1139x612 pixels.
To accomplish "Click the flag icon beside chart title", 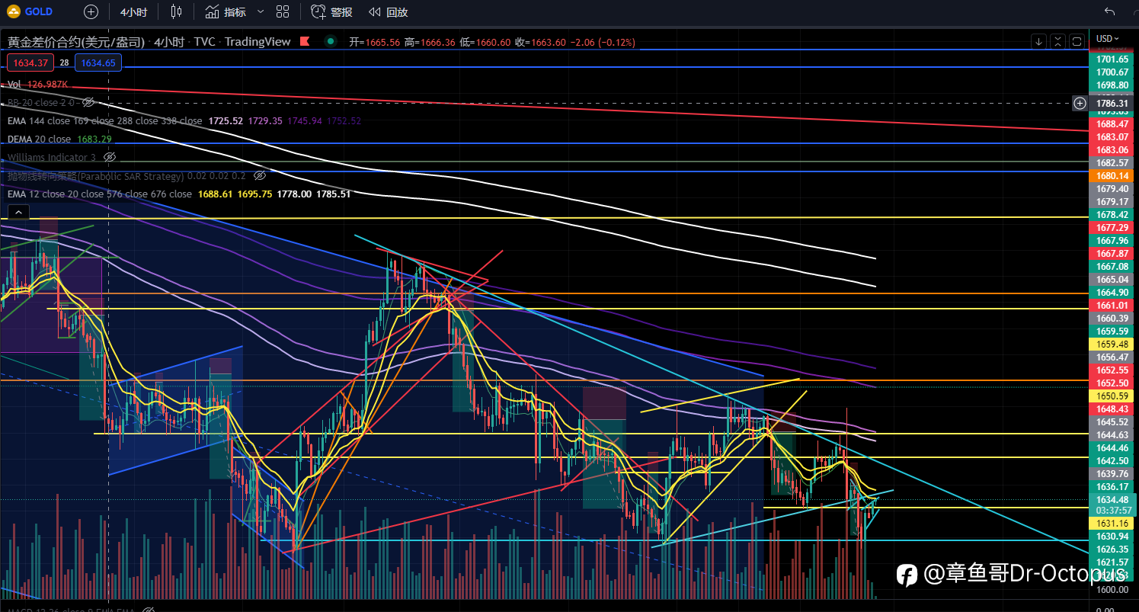I will coord(306,42).
